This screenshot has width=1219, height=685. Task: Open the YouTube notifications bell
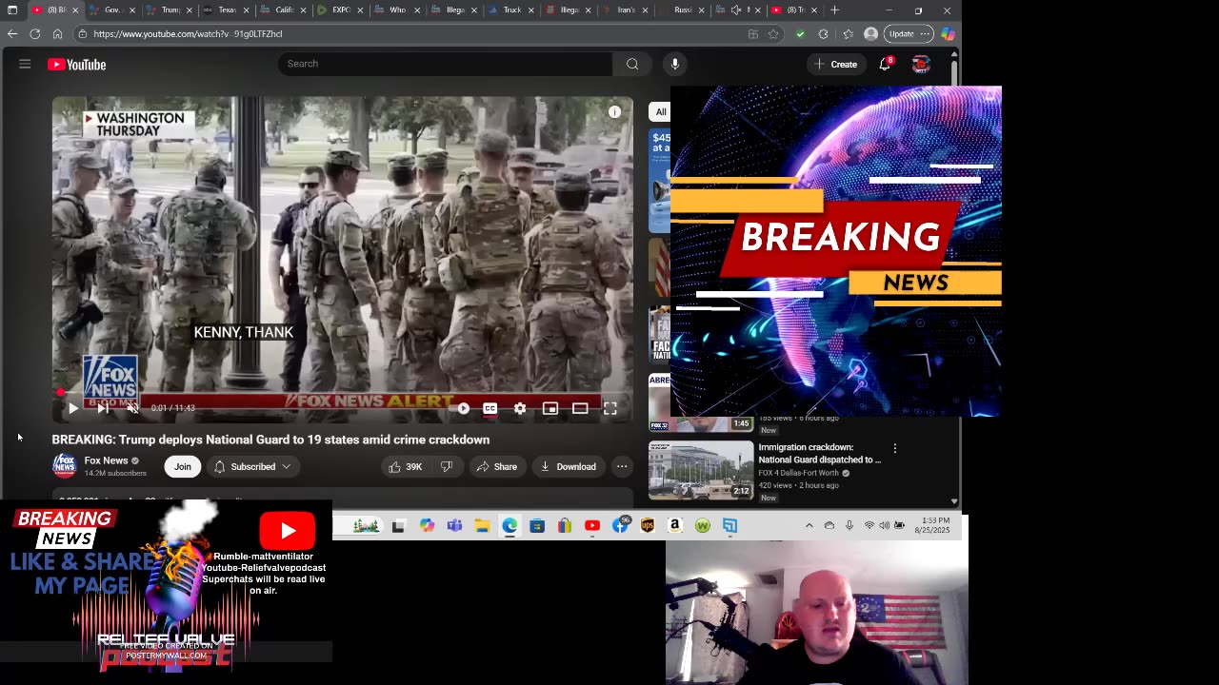[x=885, y=64]
